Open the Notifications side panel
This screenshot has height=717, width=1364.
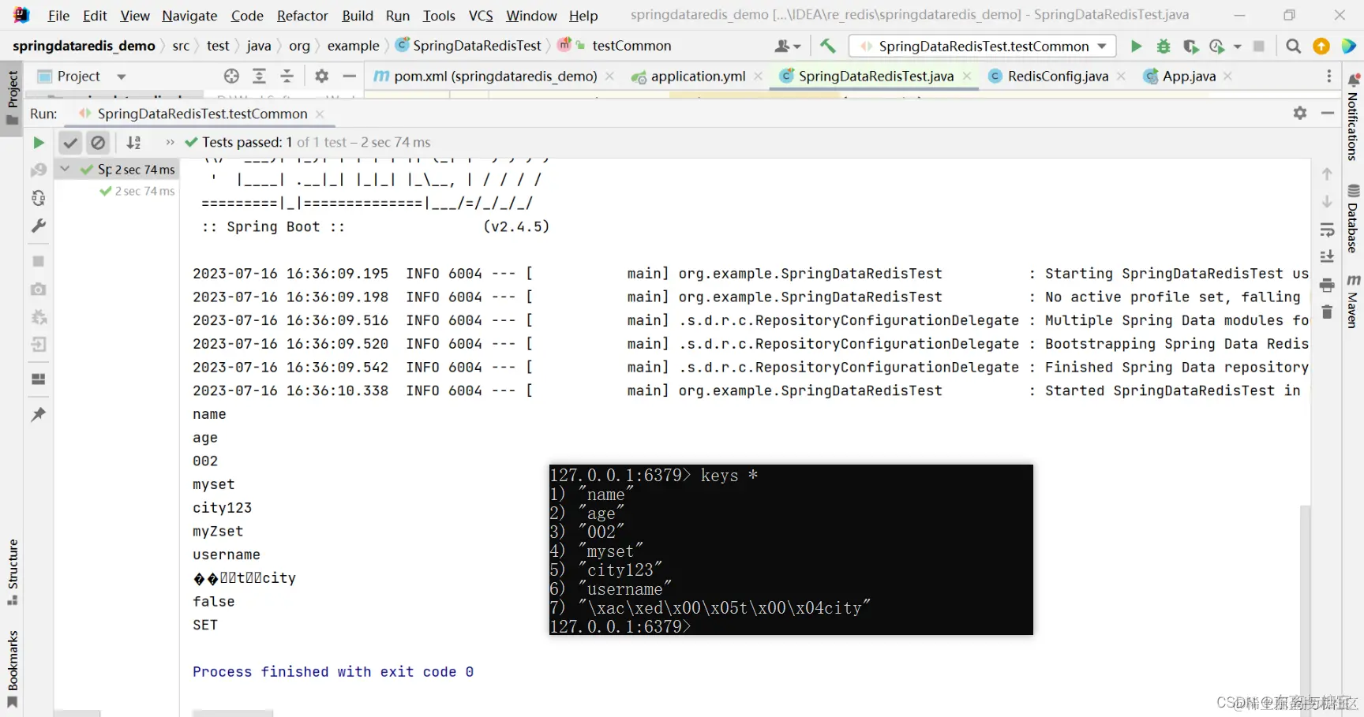pos(1353,117)
